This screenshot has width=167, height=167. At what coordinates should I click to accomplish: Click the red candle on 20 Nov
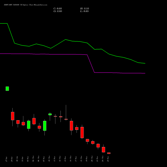93,143
